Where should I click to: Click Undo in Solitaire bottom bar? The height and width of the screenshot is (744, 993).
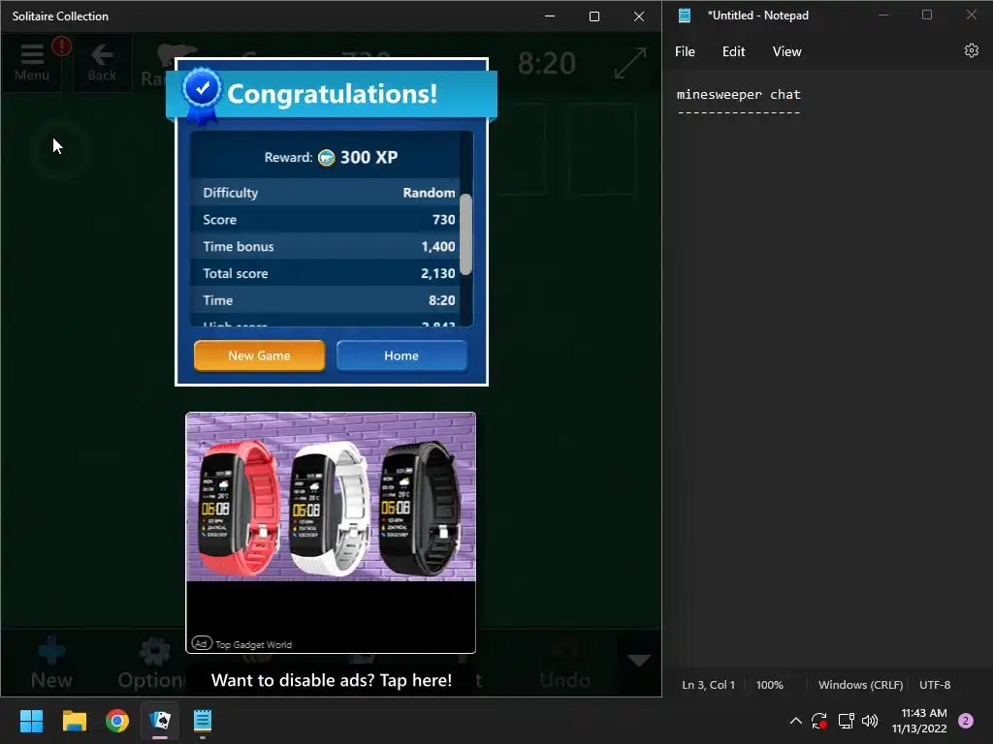click(565, 665)
